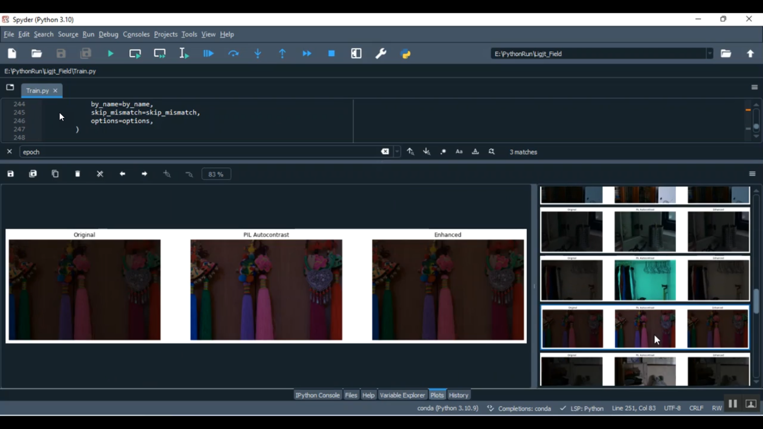Expand the search history dropdown arrow
The width and height of the screenshot is (763, 429).
[397, 152]
